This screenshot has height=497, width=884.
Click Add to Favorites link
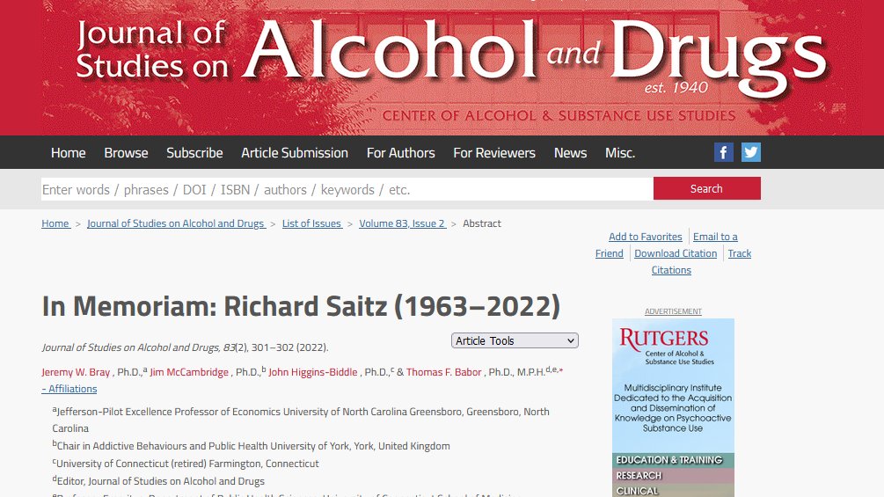click(646, 237)
